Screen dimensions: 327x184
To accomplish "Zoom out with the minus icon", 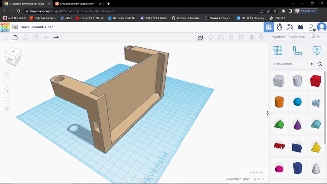I will click(x=8, y=101).
